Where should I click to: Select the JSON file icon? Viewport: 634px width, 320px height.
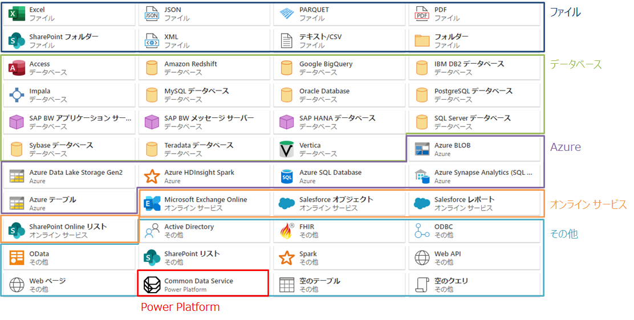152,14
